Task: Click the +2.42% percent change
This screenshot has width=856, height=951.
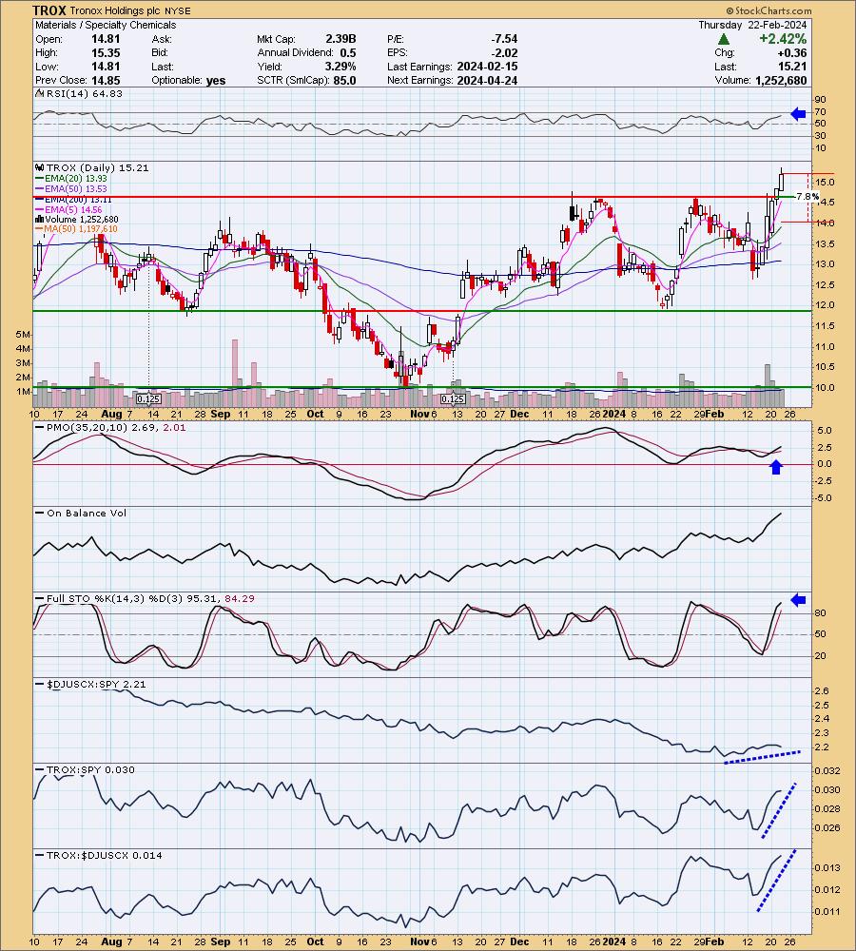Action: coord(783,39)
